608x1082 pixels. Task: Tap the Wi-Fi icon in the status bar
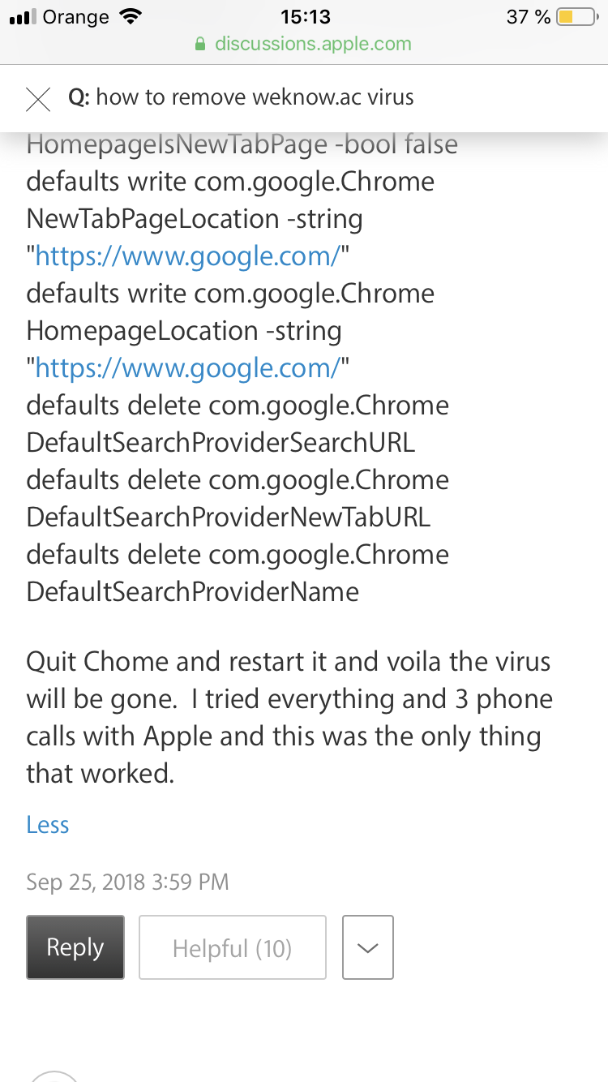click(129, 16)
